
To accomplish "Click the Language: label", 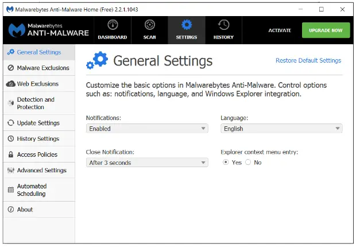I will pyautogui.click(x=234, y=118).
